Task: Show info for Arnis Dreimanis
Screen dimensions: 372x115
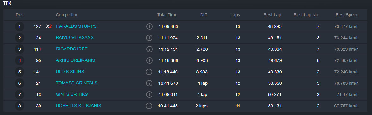Action: 149,60
